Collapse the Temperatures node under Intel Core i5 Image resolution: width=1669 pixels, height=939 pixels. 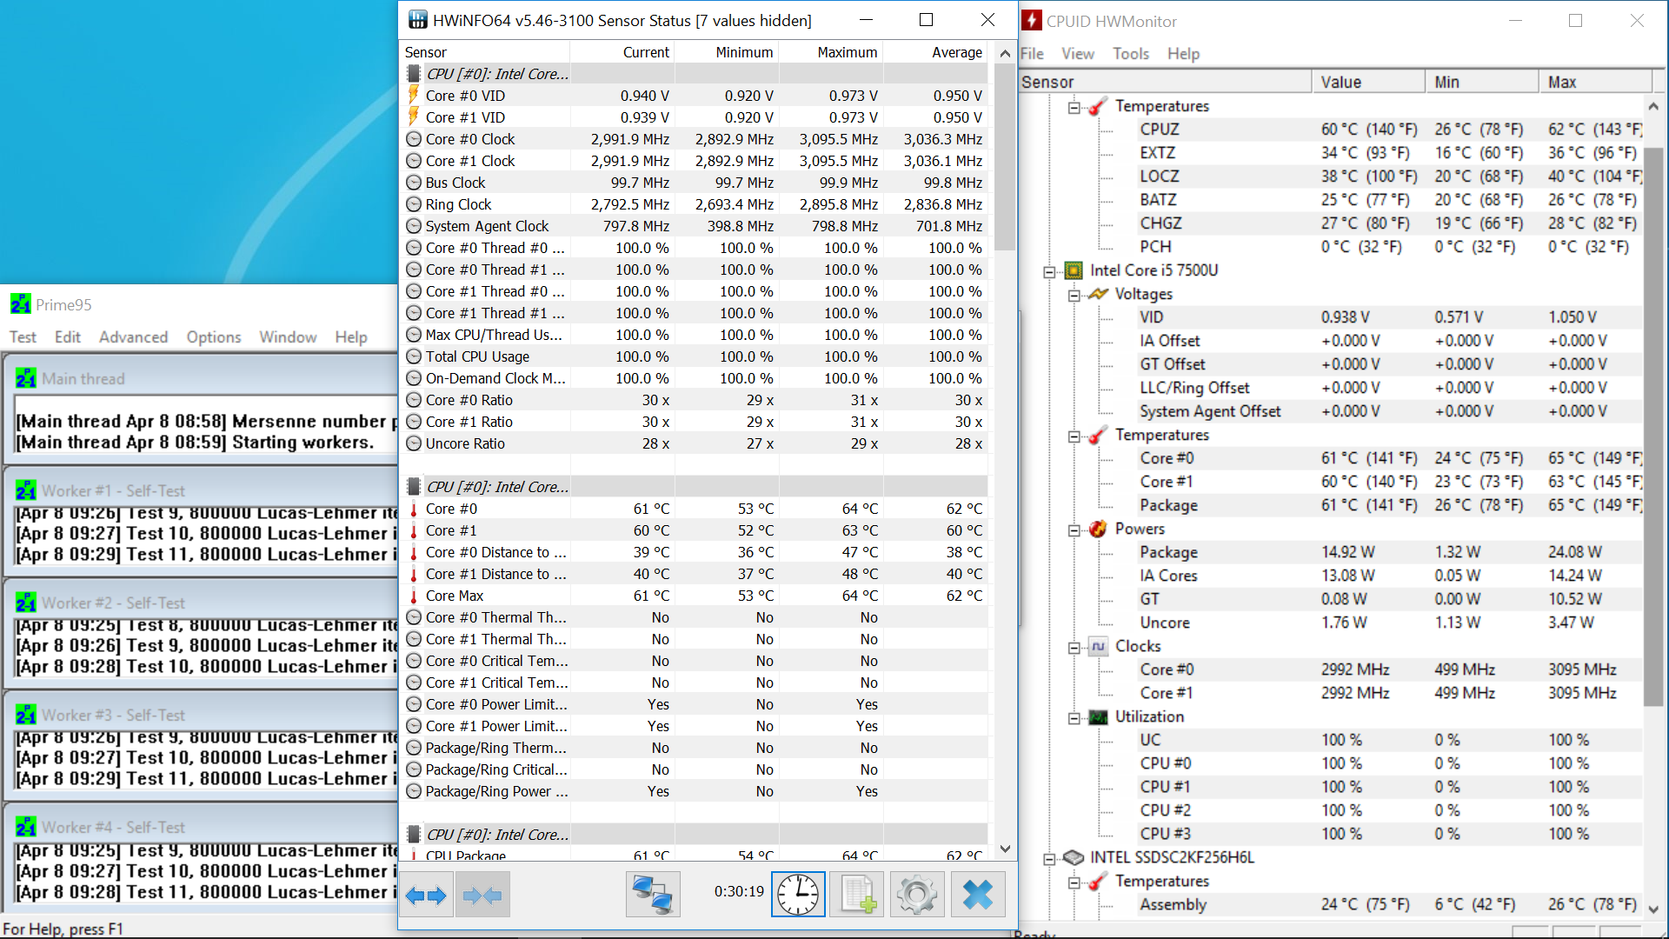(x=1074, y=436)
